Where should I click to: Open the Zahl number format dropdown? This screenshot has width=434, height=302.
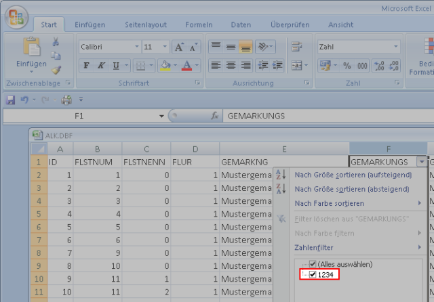click(396, 47)
